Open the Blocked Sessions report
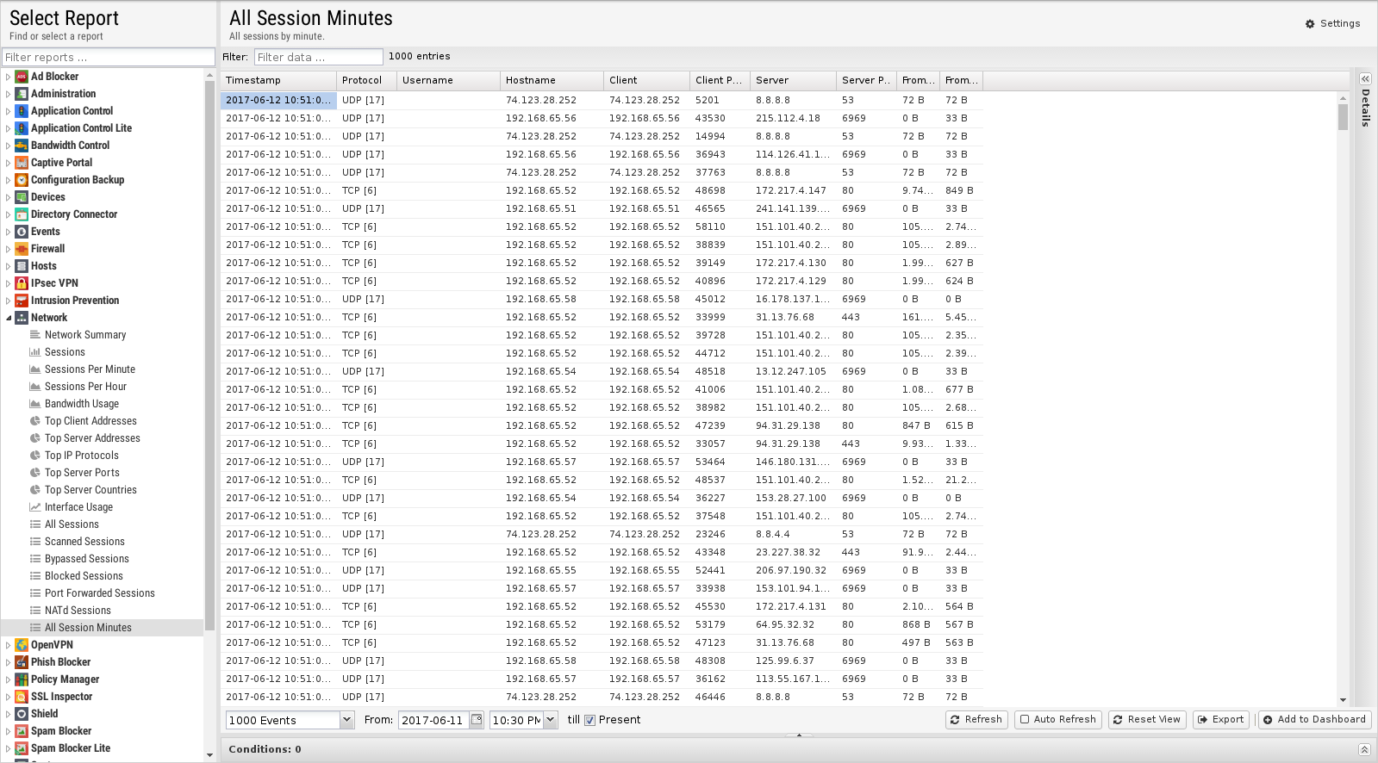Viewport: 1378px width, 763px height. pos(84,576)
